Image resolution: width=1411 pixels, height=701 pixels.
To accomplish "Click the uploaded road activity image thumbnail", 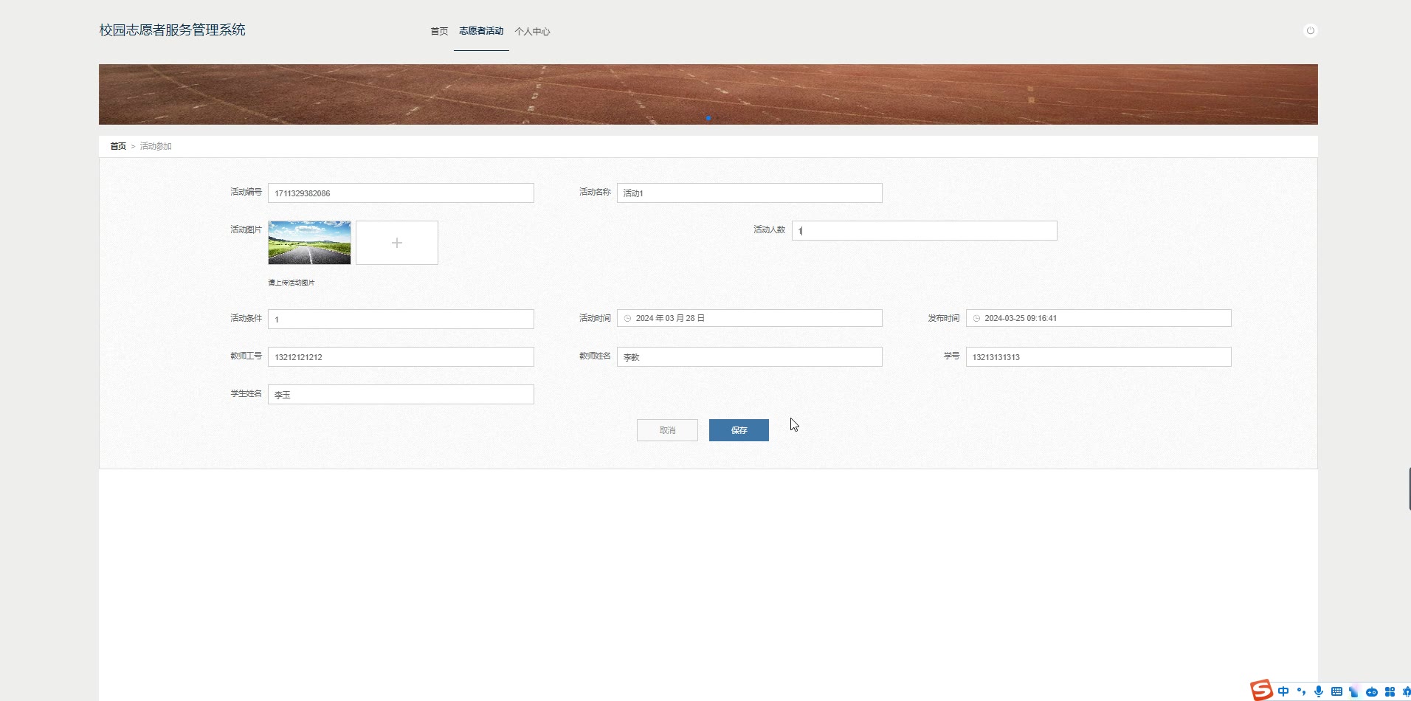I will [x=309, y=243].
